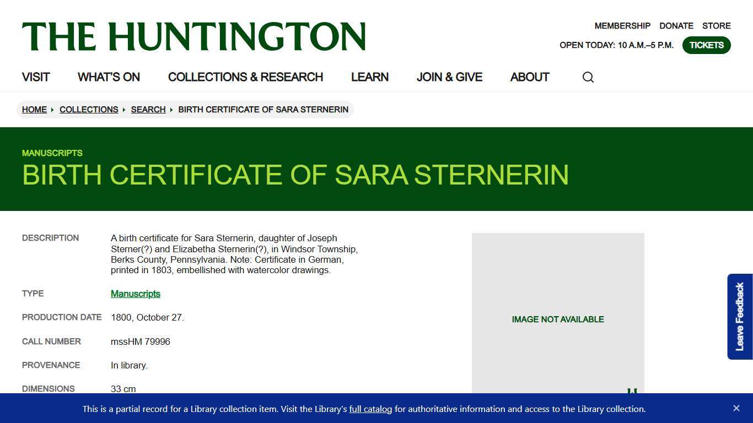Open the VISIT menu
This screenshot has height=423, width=753.
click(x=35, y=77)
